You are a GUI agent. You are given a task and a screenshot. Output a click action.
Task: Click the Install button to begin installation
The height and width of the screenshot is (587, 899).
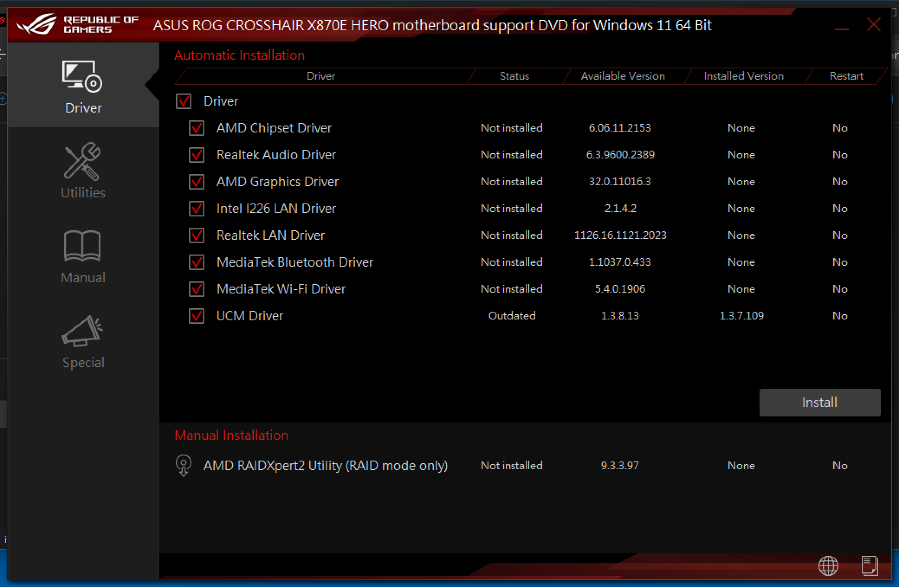point(819,402)
